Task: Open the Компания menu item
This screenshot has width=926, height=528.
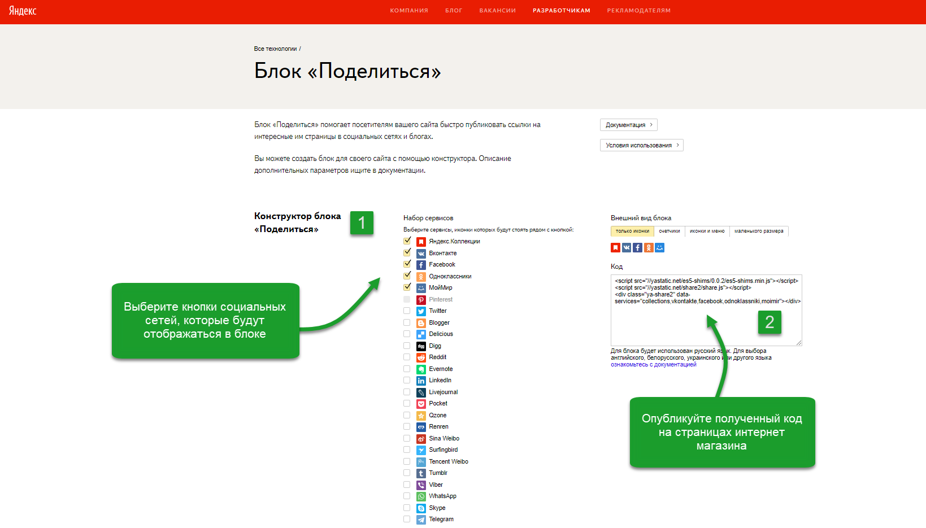Action: [409, 11]
